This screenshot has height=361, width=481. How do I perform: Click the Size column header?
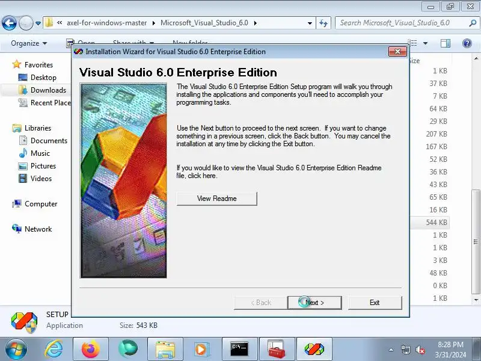click(415, 61)
